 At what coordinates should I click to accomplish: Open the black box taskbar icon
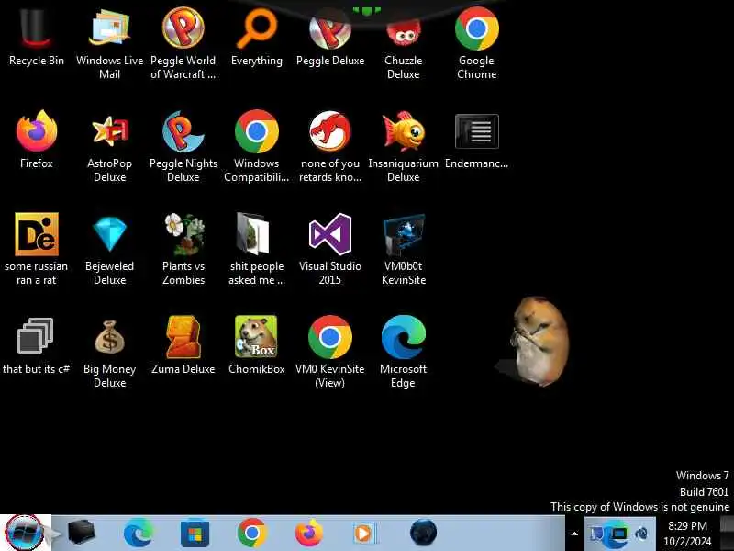(82, 533)
